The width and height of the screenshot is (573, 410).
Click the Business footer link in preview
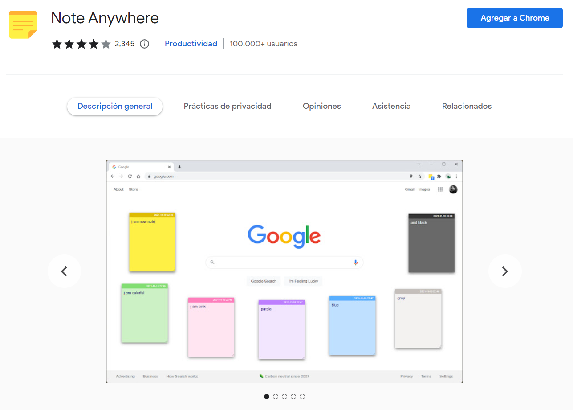(x=150, y=377)
